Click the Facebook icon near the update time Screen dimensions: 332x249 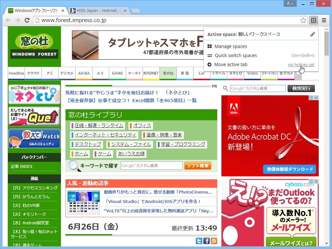207,241
